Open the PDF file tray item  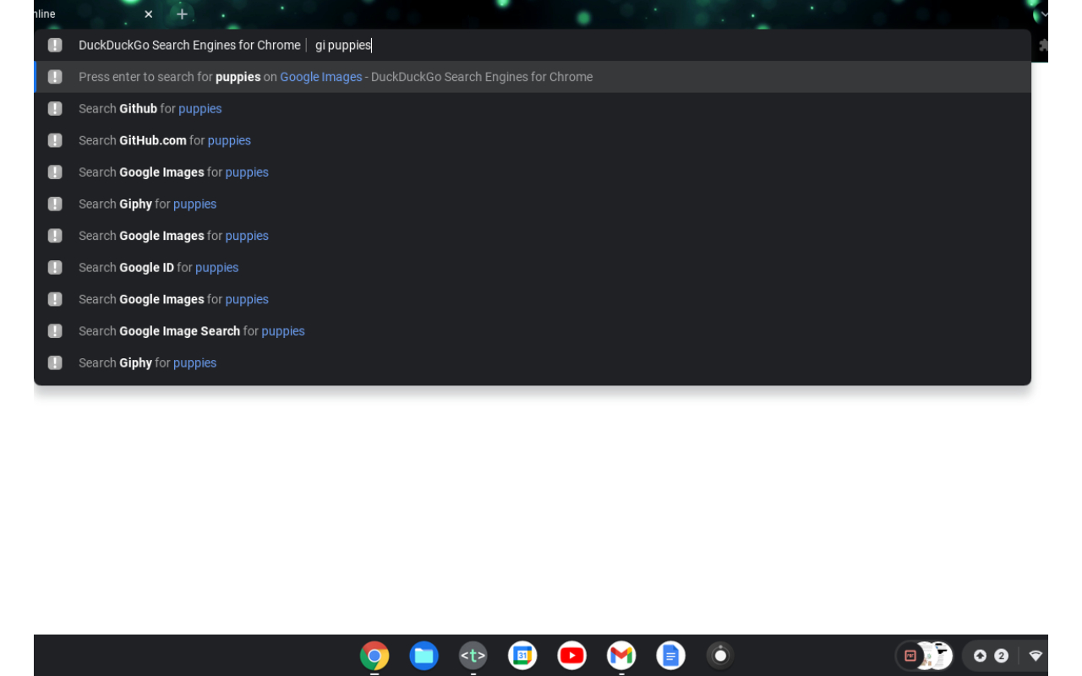click(x=910, y=656)
